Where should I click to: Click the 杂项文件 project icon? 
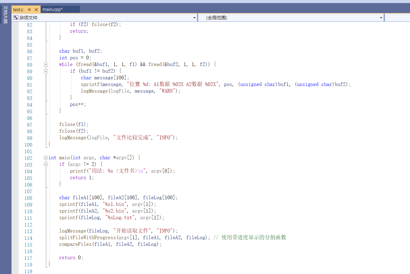[x=16, y=18]
